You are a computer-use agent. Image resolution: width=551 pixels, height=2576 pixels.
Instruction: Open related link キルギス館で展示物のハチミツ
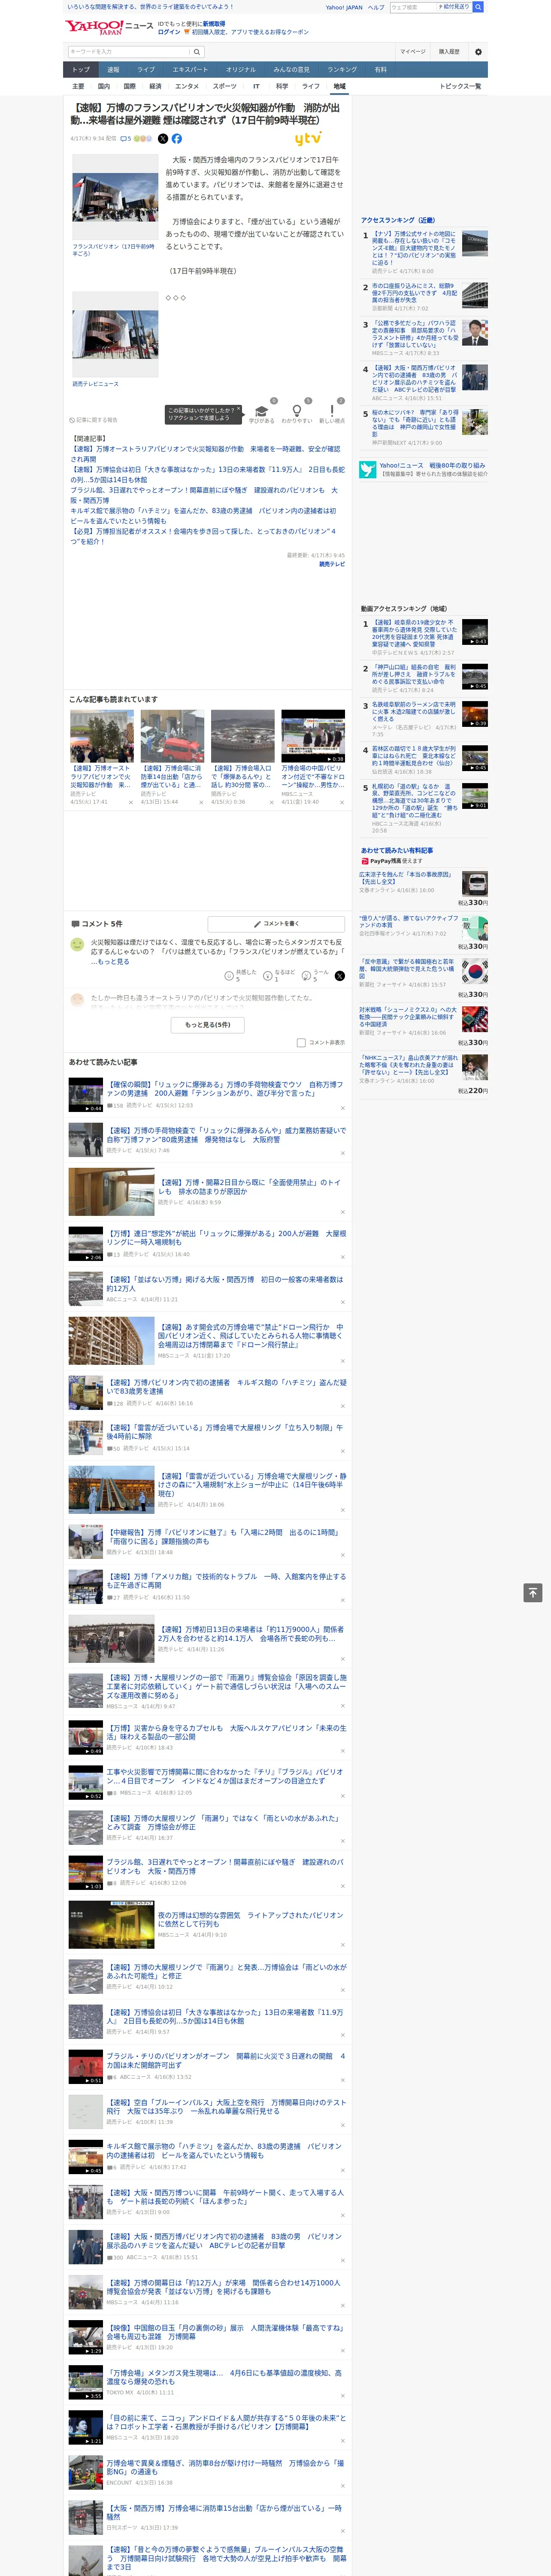click(203, 516)
